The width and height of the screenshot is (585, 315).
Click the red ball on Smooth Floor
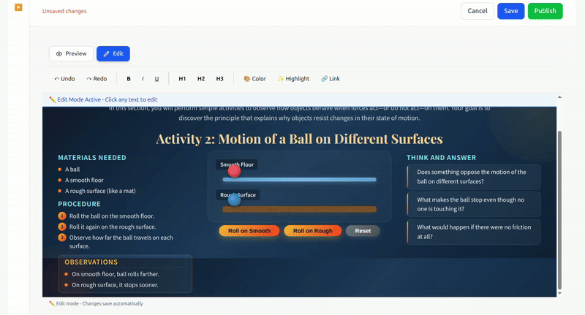point(234,171)
